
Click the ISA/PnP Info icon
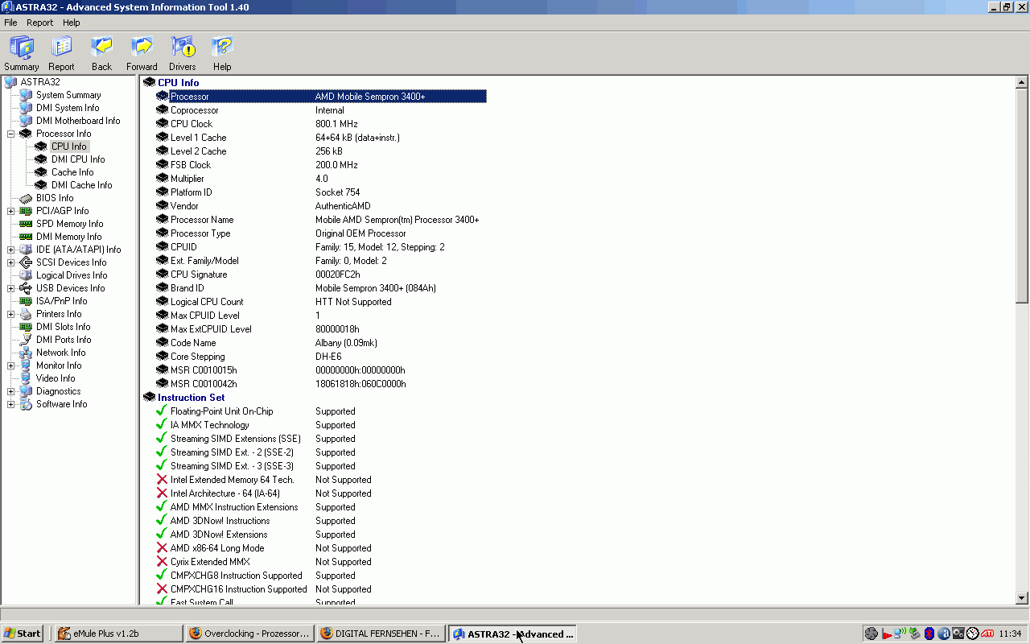(26, 301)
